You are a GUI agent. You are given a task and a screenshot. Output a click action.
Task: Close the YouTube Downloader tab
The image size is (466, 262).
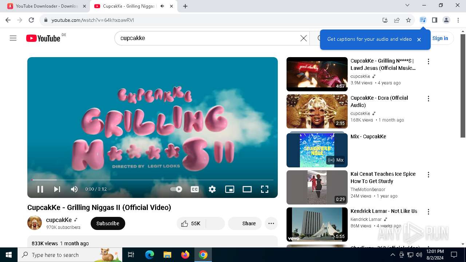[84, 6]
